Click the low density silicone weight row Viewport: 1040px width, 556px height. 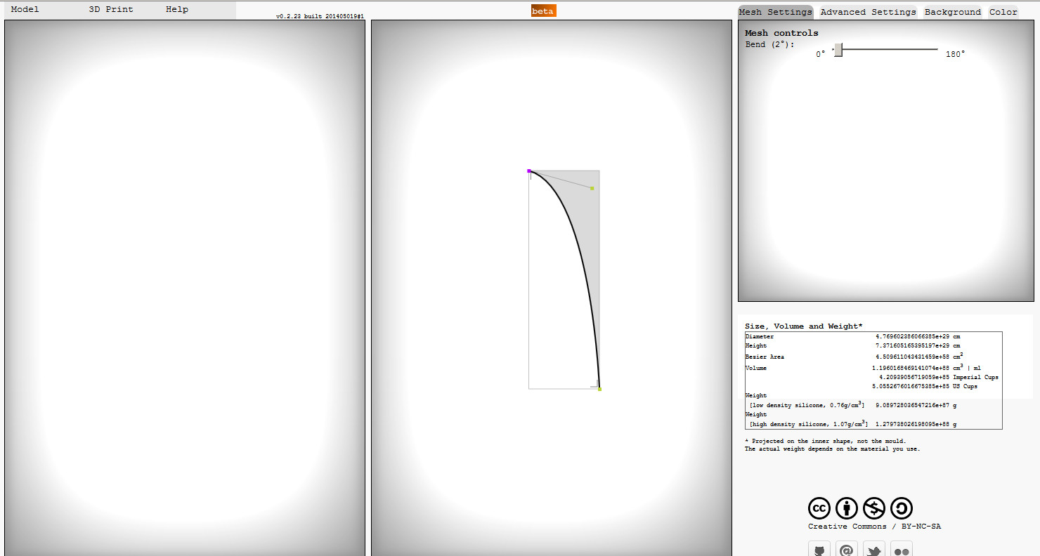(873, 406)
